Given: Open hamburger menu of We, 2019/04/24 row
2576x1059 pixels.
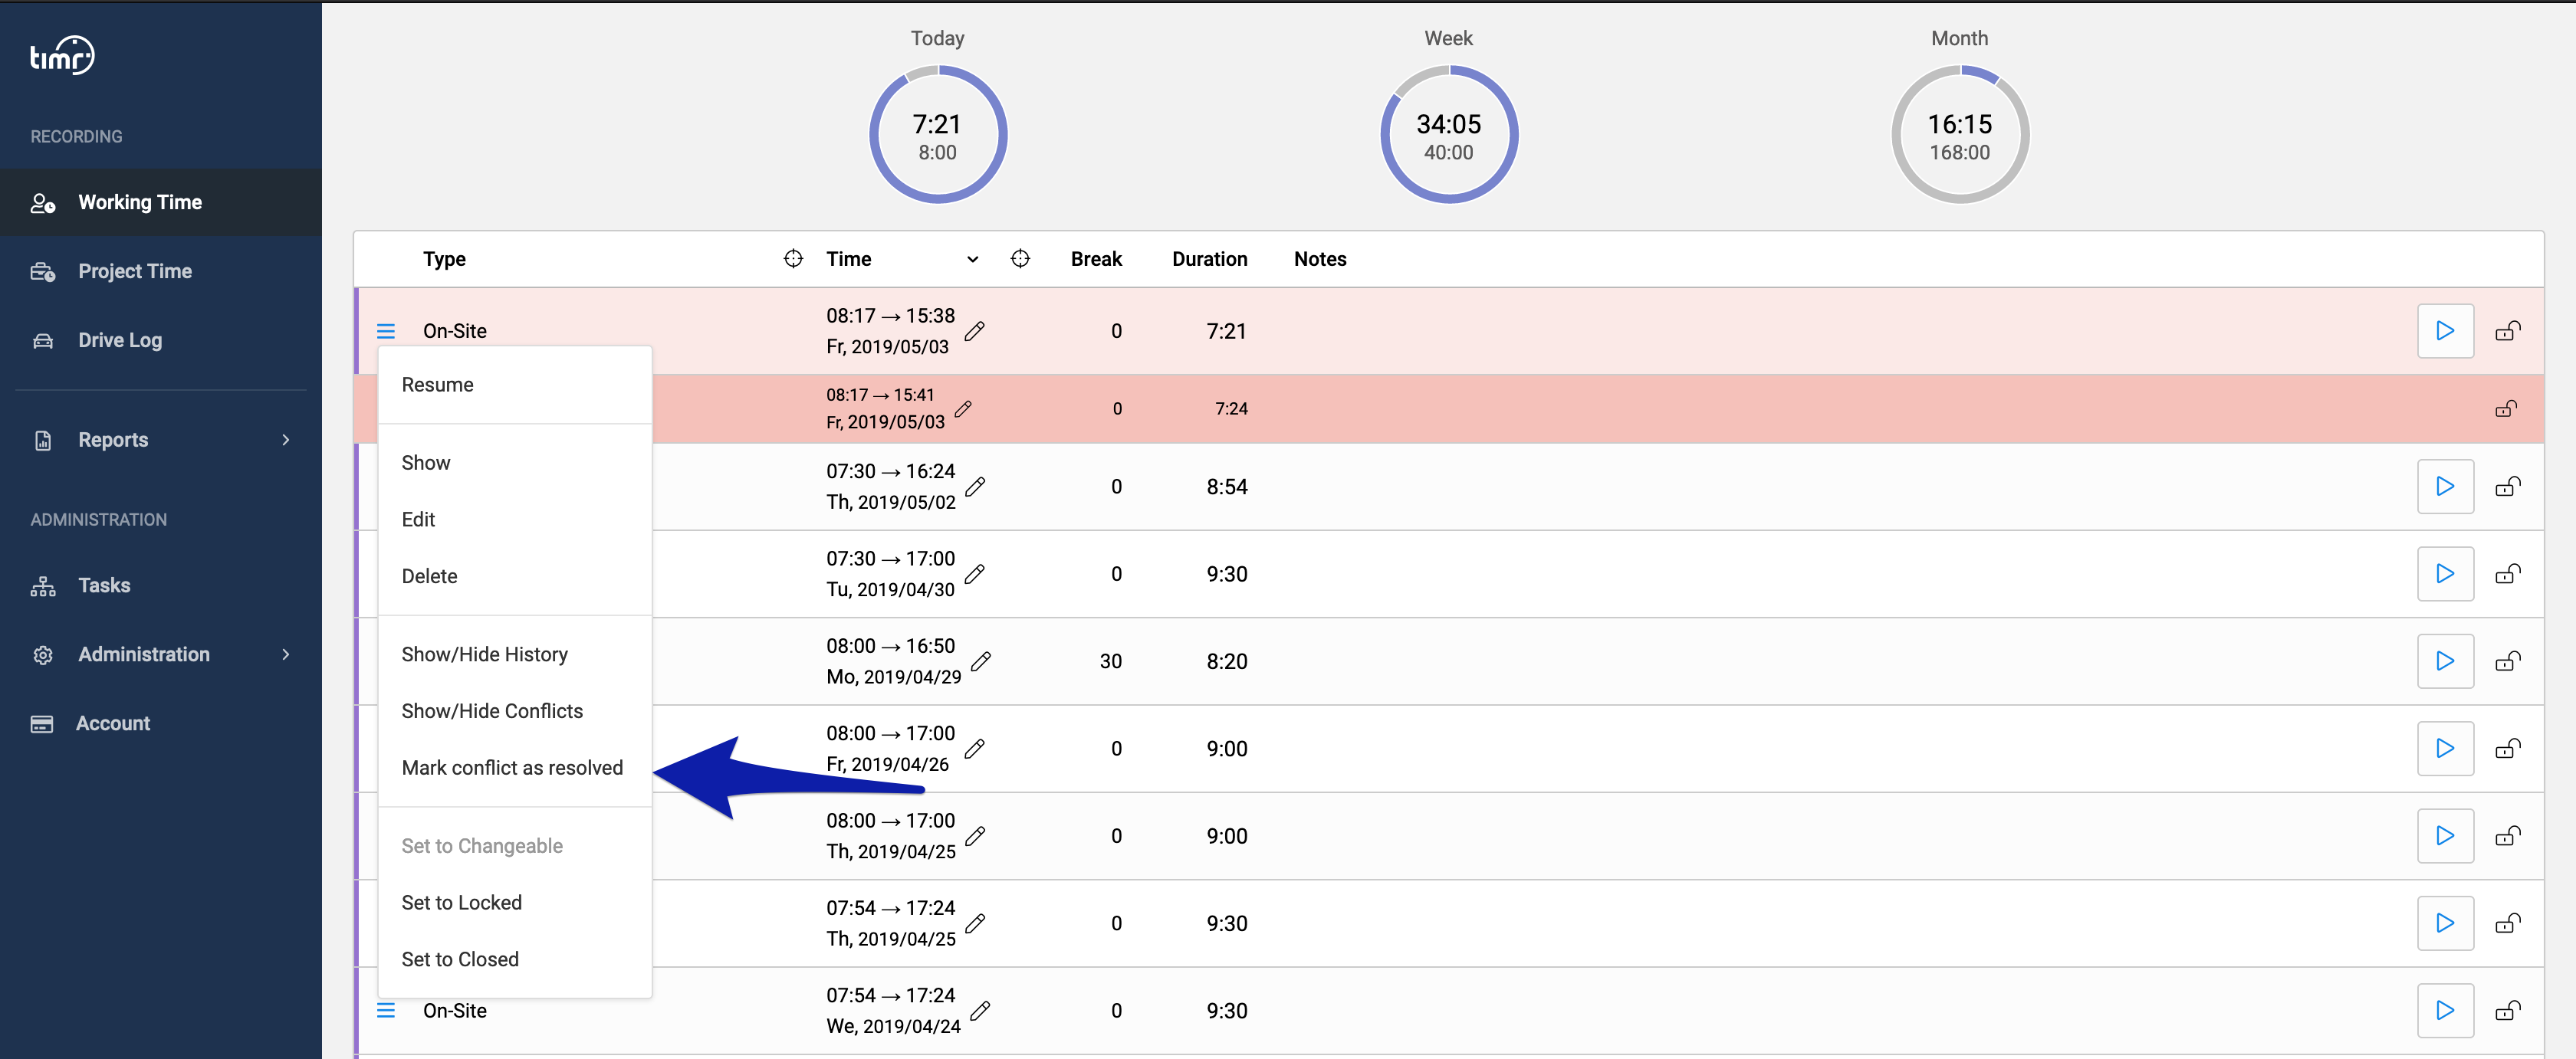Looking at the screenshot, I should (x=386, y=1011).
